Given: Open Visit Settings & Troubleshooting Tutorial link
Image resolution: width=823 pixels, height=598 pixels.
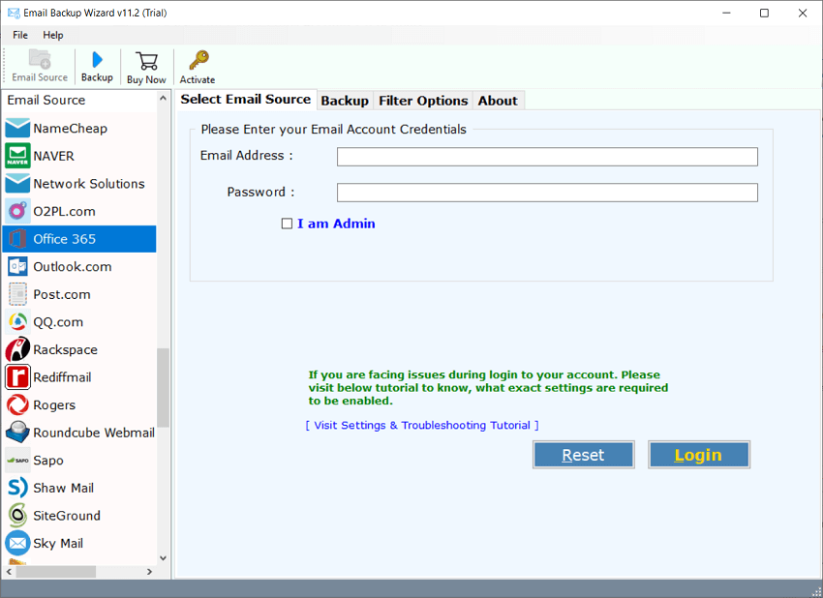Looking at the screenshot, I should [x=422, y=425].
